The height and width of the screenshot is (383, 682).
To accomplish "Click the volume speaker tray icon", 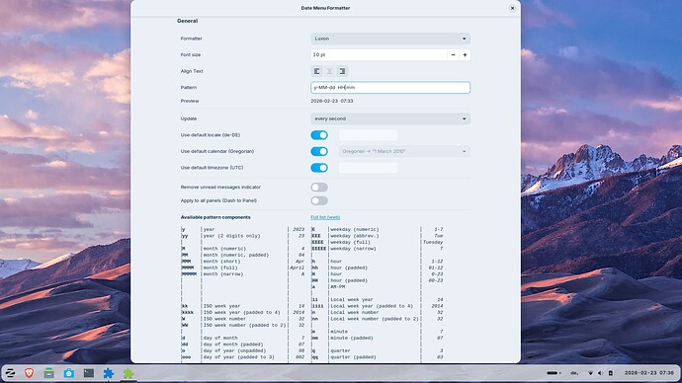I will click(600, 373).
